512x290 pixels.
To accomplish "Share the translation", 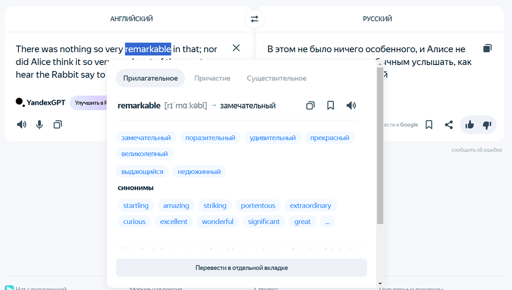I will 449,125.
